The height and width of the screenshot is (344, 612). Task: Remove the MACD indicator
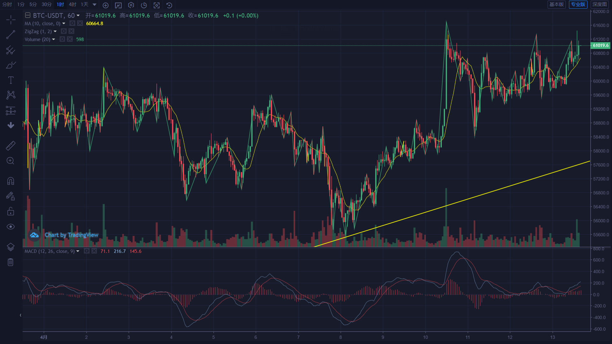click(94, 251)
